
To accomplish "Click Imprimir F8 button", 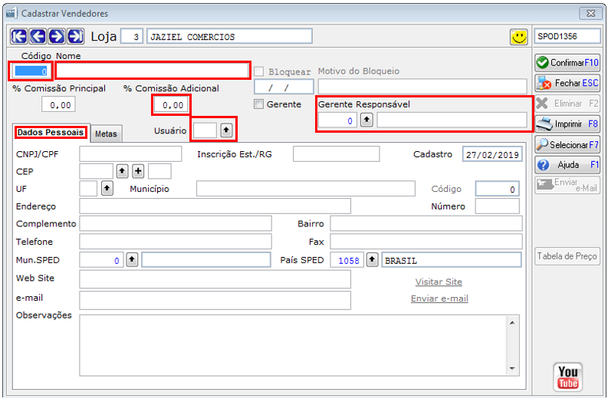I will pos(567,124).
